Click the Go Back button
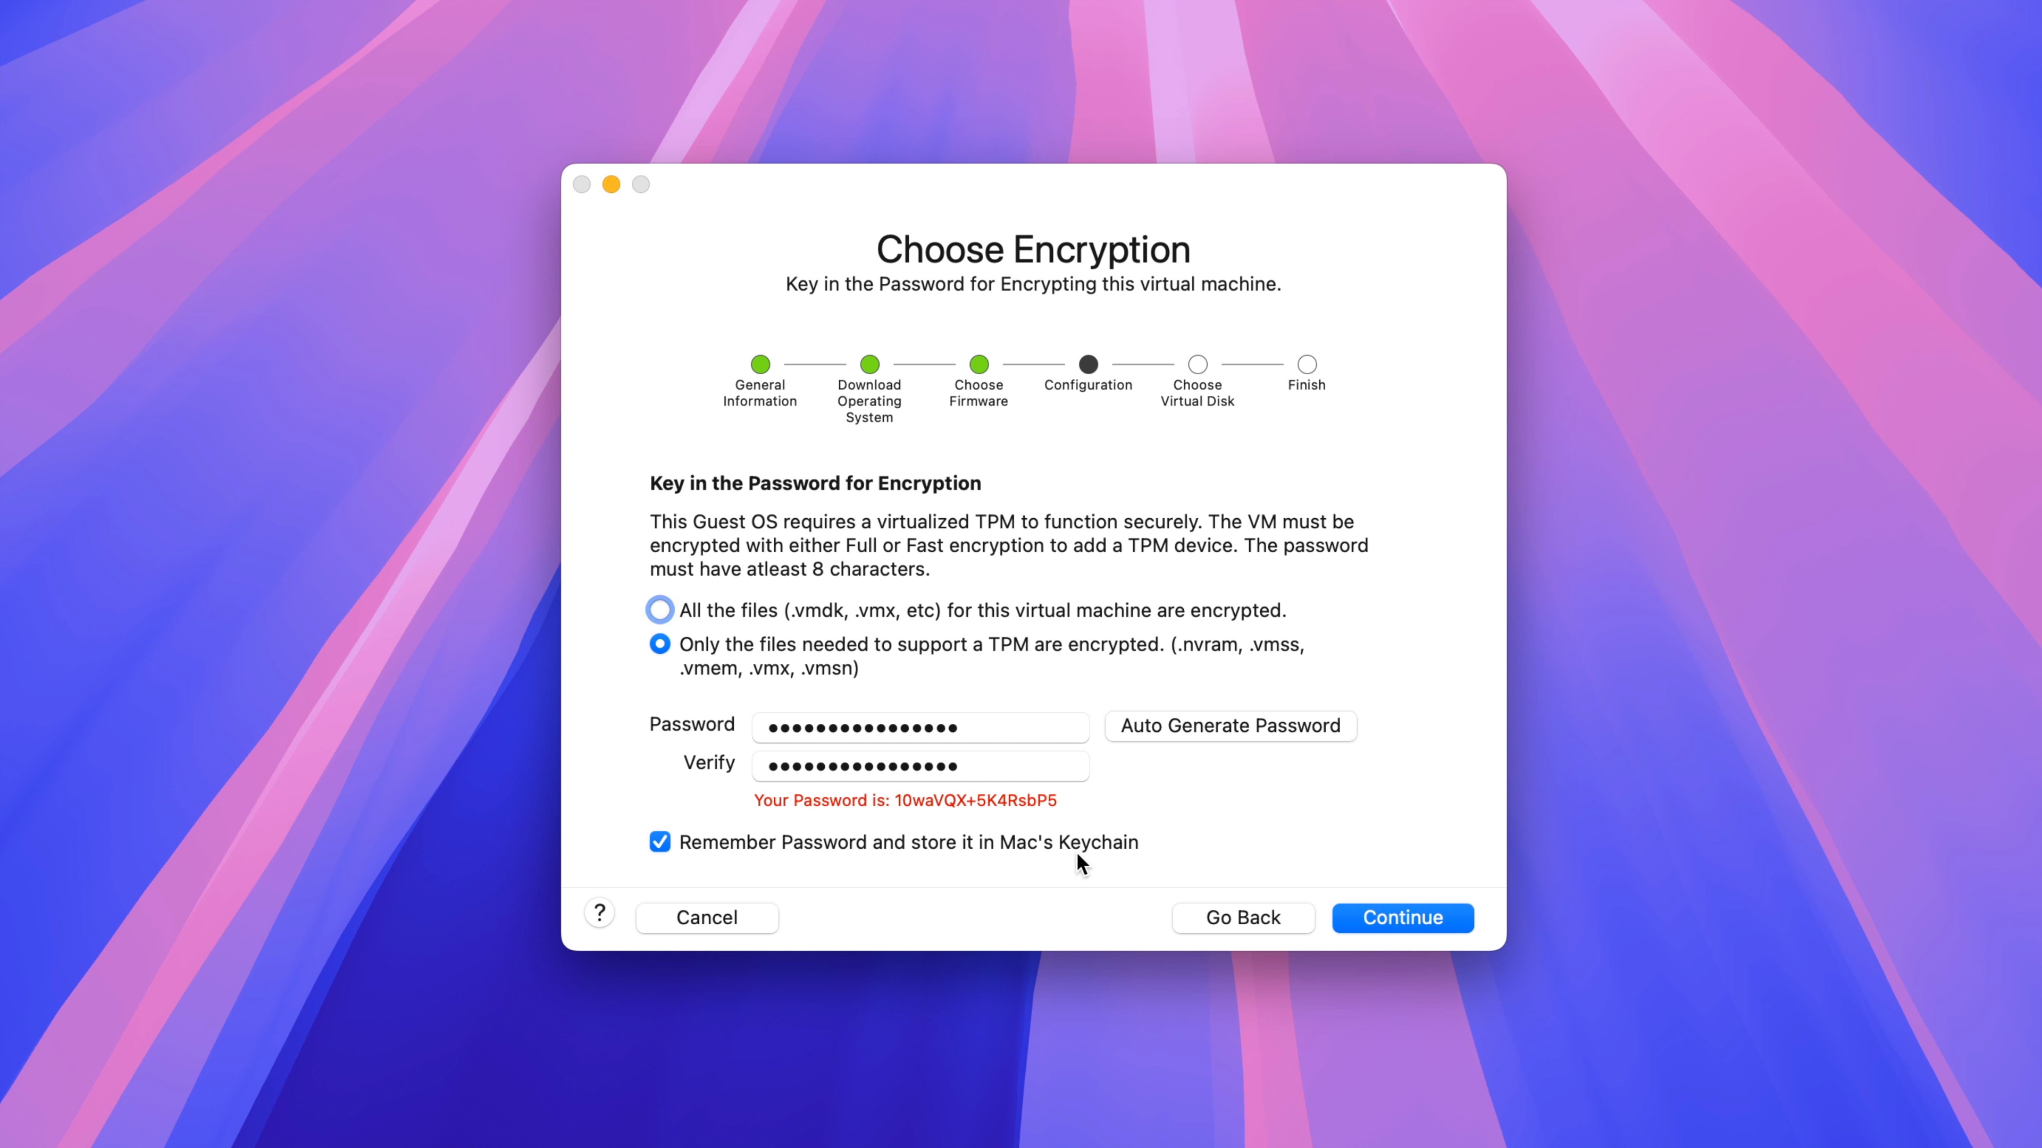 coord(1243,917)
